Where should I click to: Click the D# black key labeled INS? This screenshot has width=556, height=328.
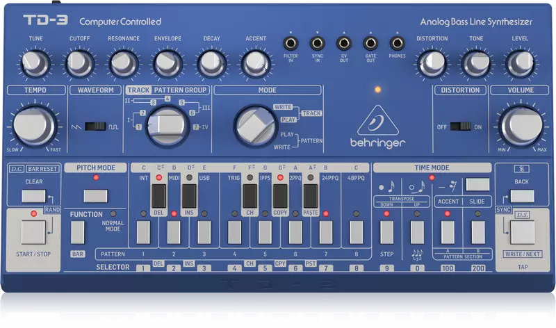[189, 196]
